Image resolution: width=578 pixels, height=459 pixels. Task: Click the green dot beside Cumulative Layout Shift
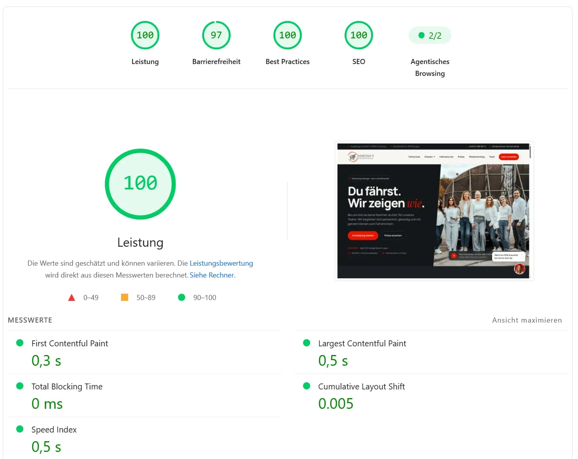coord(307,386)
